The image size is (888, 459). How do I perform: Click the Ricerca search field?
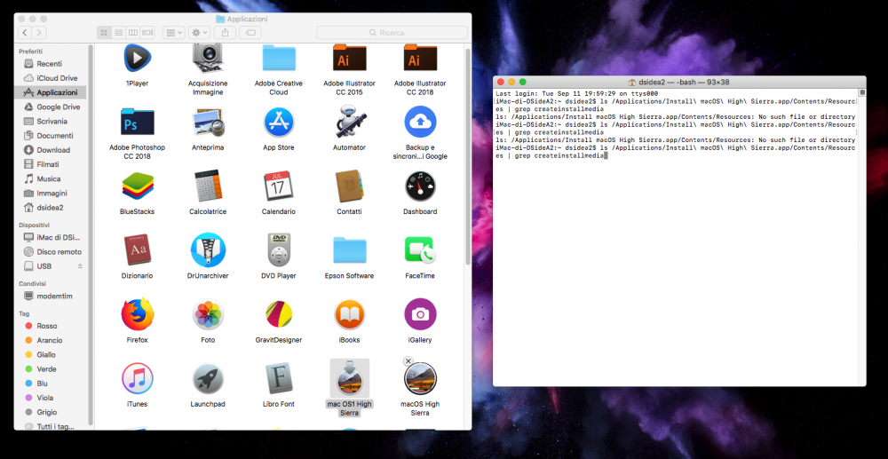coord(392,33)
